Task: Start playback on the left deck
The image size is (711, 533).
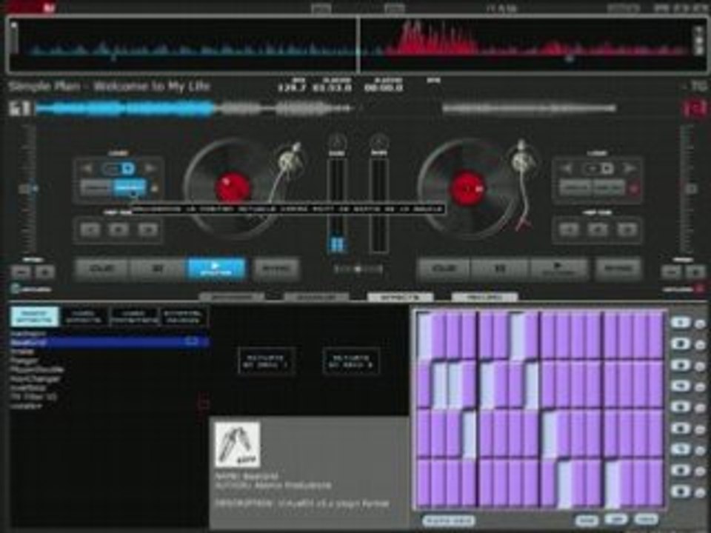Action: coord(216,268)
